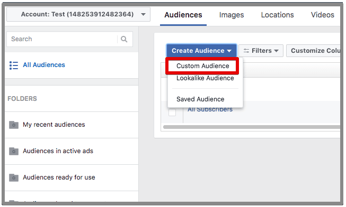346x207 pixels.
Task: Switch to the Locations tab
Action: pos(277,15)
